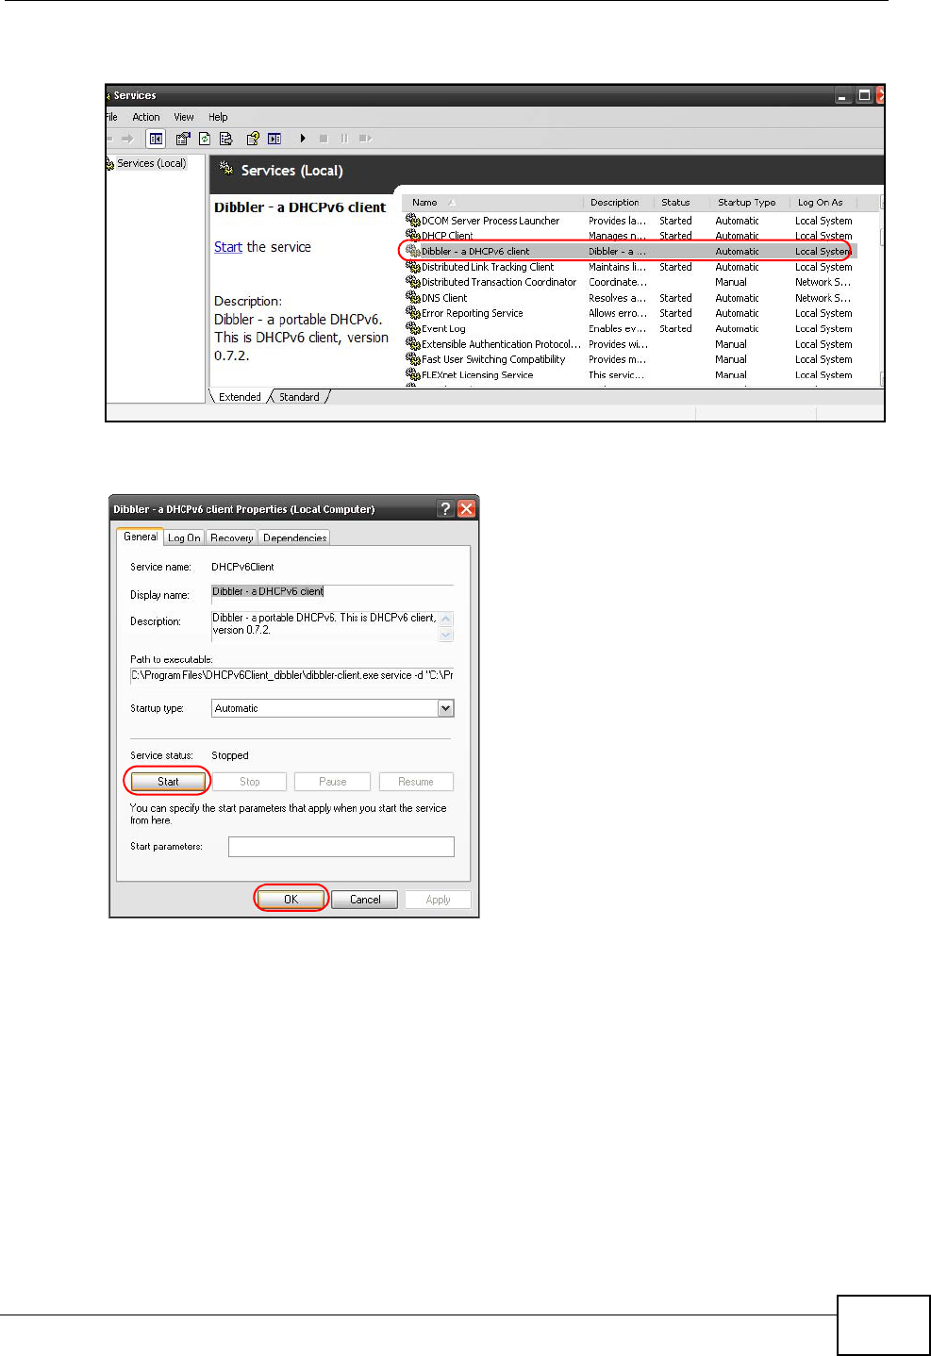Click Show/Hide Action Pane toolbar icon

274,139
